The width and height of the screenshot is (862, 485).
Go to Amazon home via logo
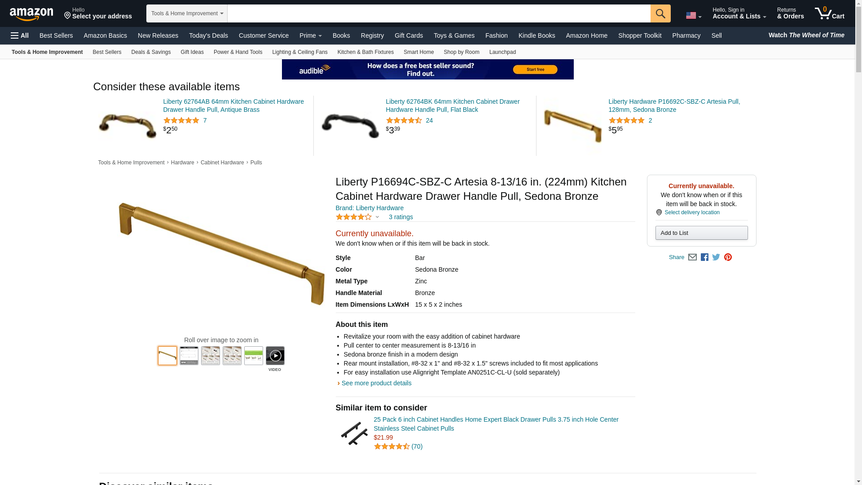click(x=31, y=14)
